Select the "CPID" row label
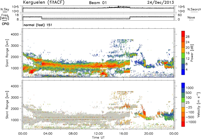201x139 pixels. (x=6, y=24)
